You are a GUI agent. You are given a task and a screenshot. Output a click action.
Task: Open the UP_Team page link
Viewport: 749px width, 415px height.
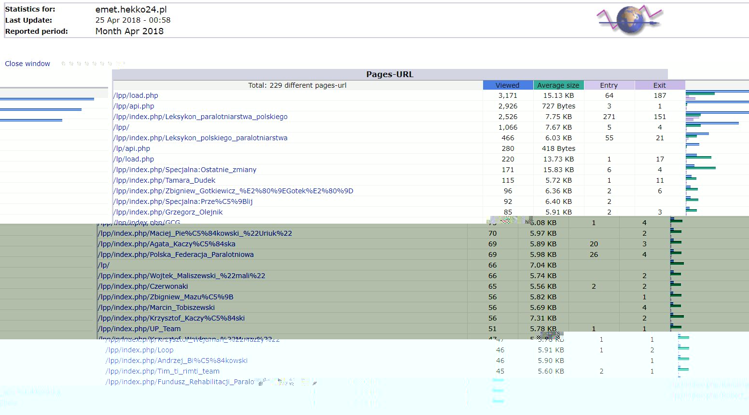139,329
